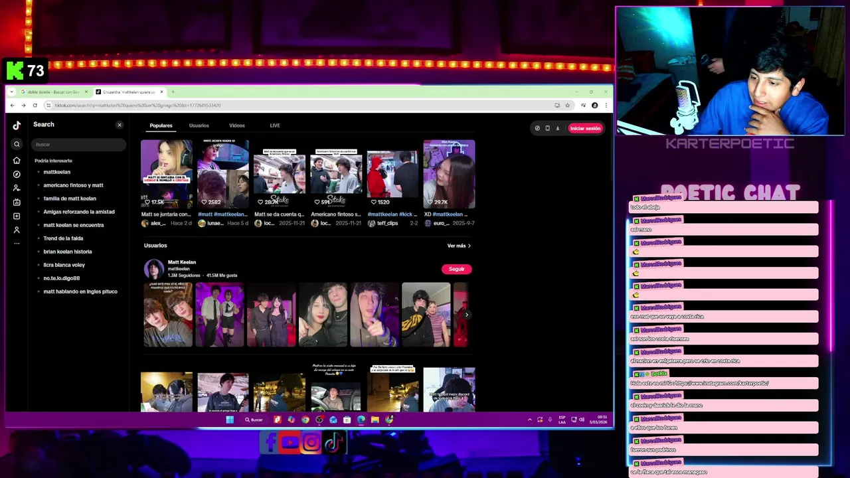This screenshot has width=850, height=478.
Task: Open the Matt Keelan user profile name
Action: [x=182, y=262]
